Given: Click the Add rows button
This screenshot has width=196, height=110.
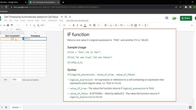Looking at the screenshot, I should point(6,80).
